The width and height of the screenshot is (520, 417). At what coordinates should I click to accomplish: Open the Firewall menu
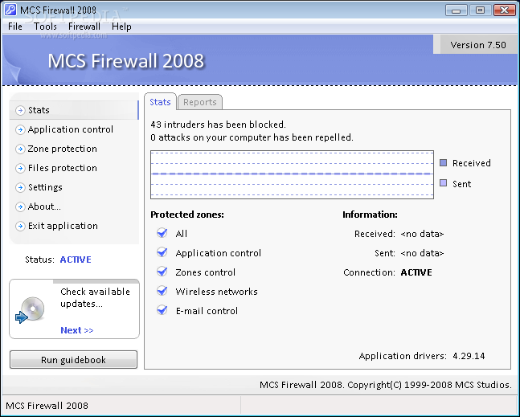pyautogui.click(x=84, y=27)
